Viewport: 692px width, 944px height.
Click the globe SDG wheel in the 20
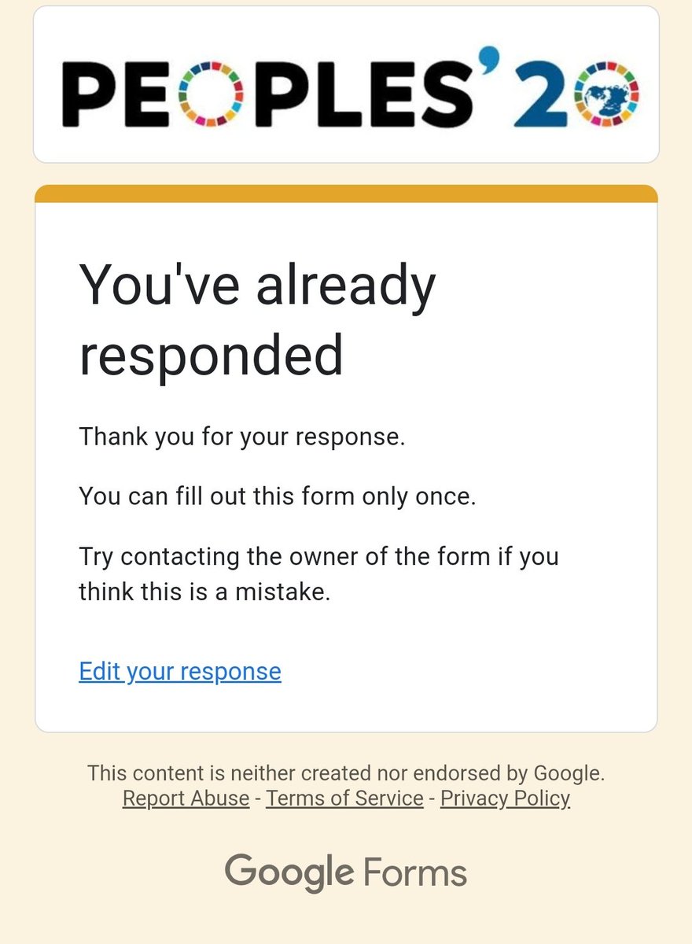coord(606,94)
